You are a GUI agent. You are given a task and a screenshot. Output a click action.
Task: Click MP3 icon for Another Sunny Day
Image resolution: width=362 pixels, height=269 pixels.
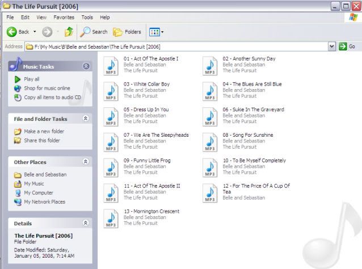(210, 66)
